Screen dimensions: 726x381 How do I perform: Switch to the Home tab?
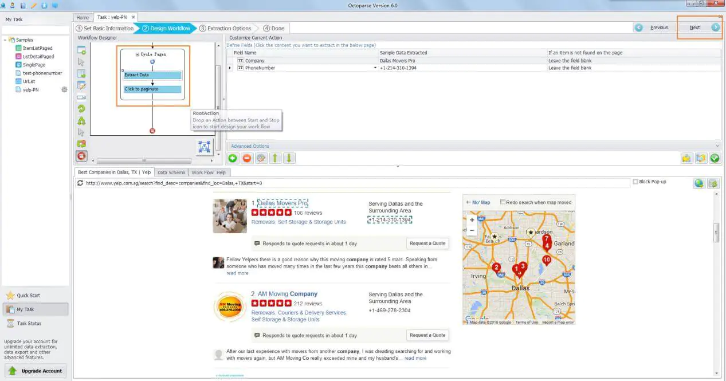tap(83, 17)
